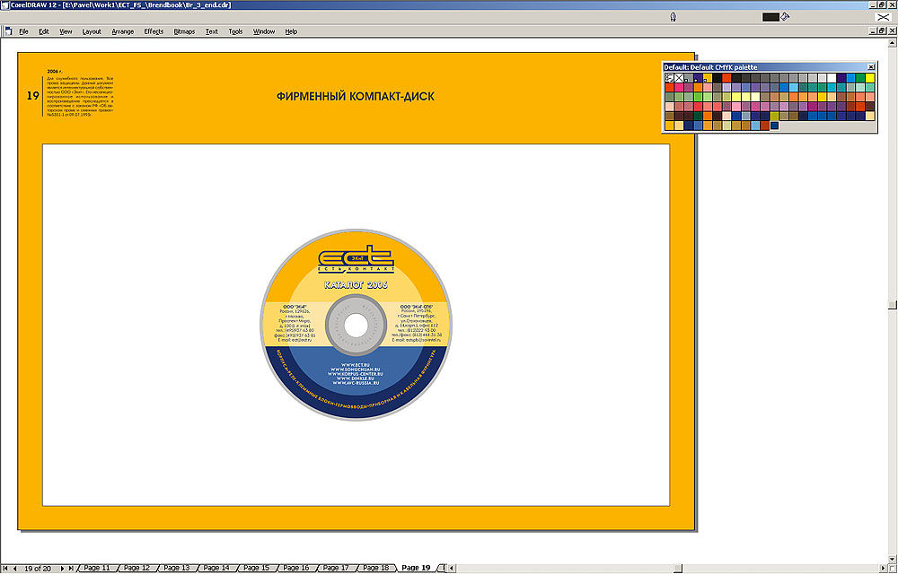This screenshot has width=898, height=574.
Task: Open the Layout menu
Action: (92, 31)
